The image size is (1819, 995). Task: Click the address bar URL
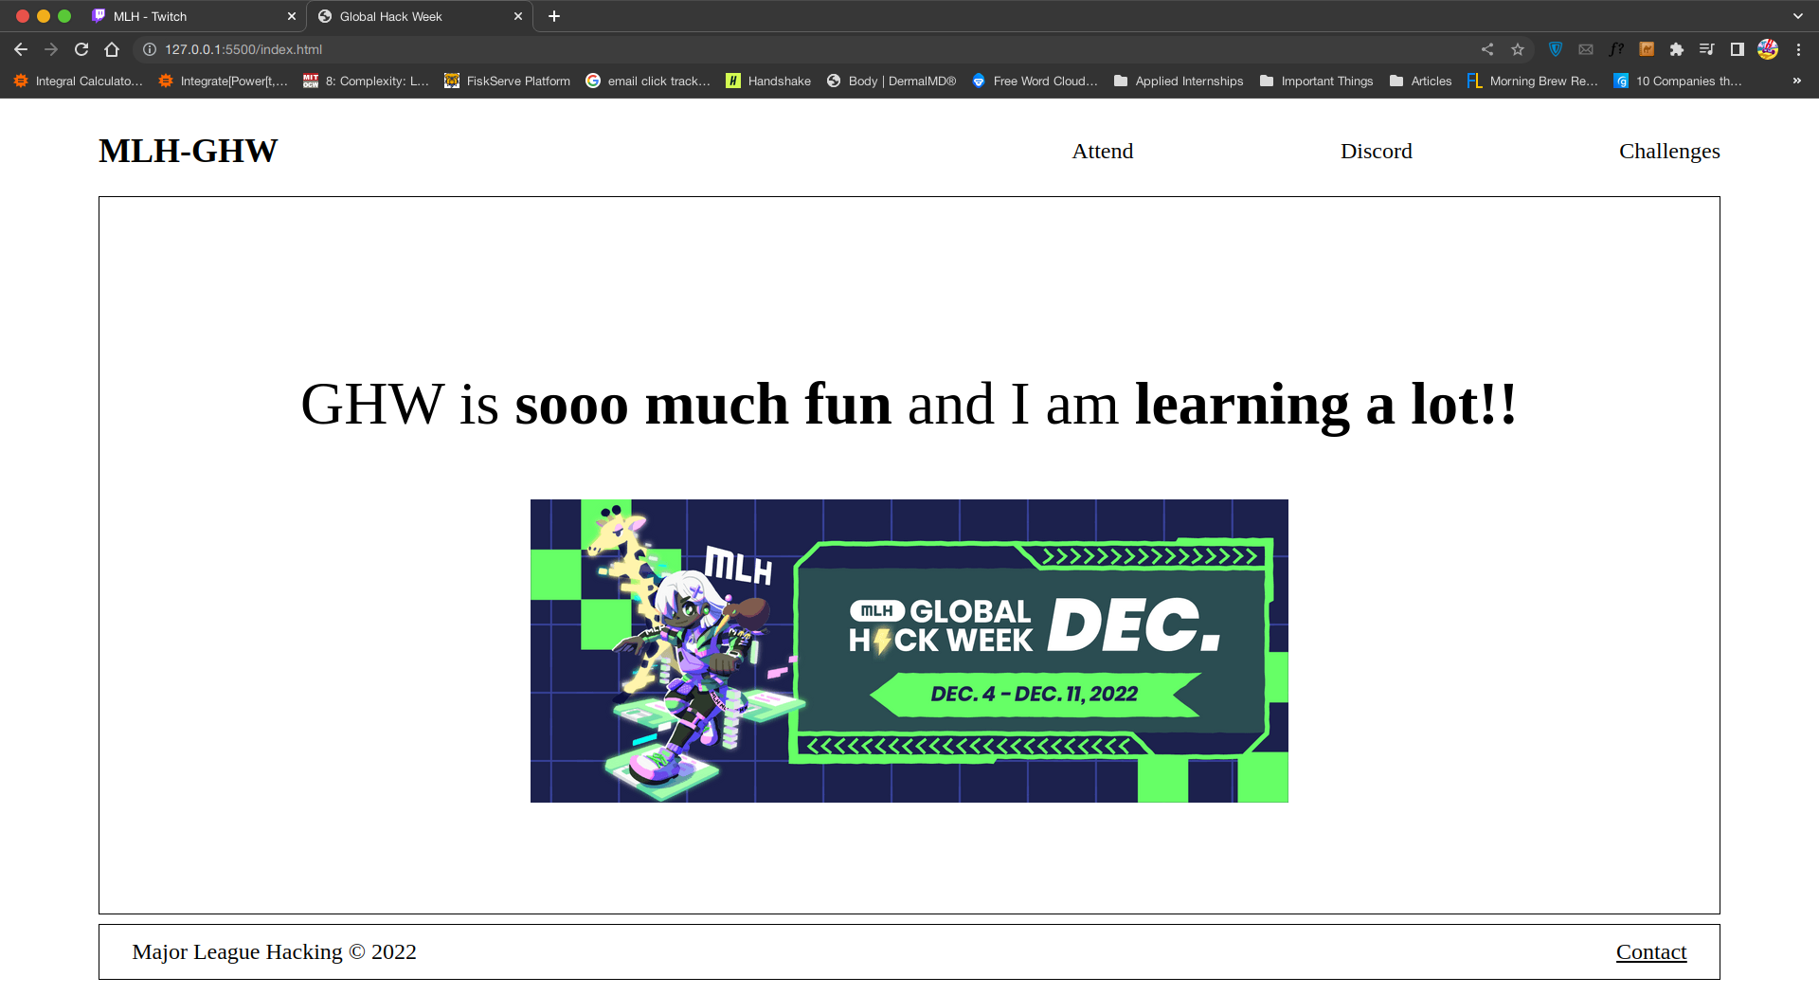click(x=243, y=49)
